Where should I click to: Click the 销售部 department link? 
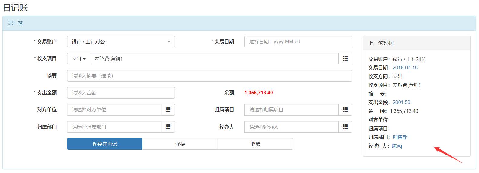pos(400,137)
